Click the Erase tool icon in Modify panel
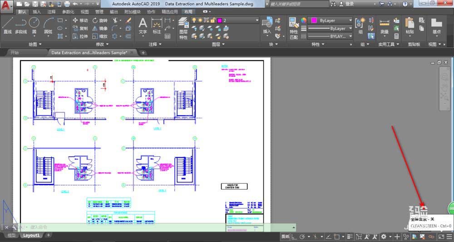Screen dimensions: 454x242 (128, 20)
